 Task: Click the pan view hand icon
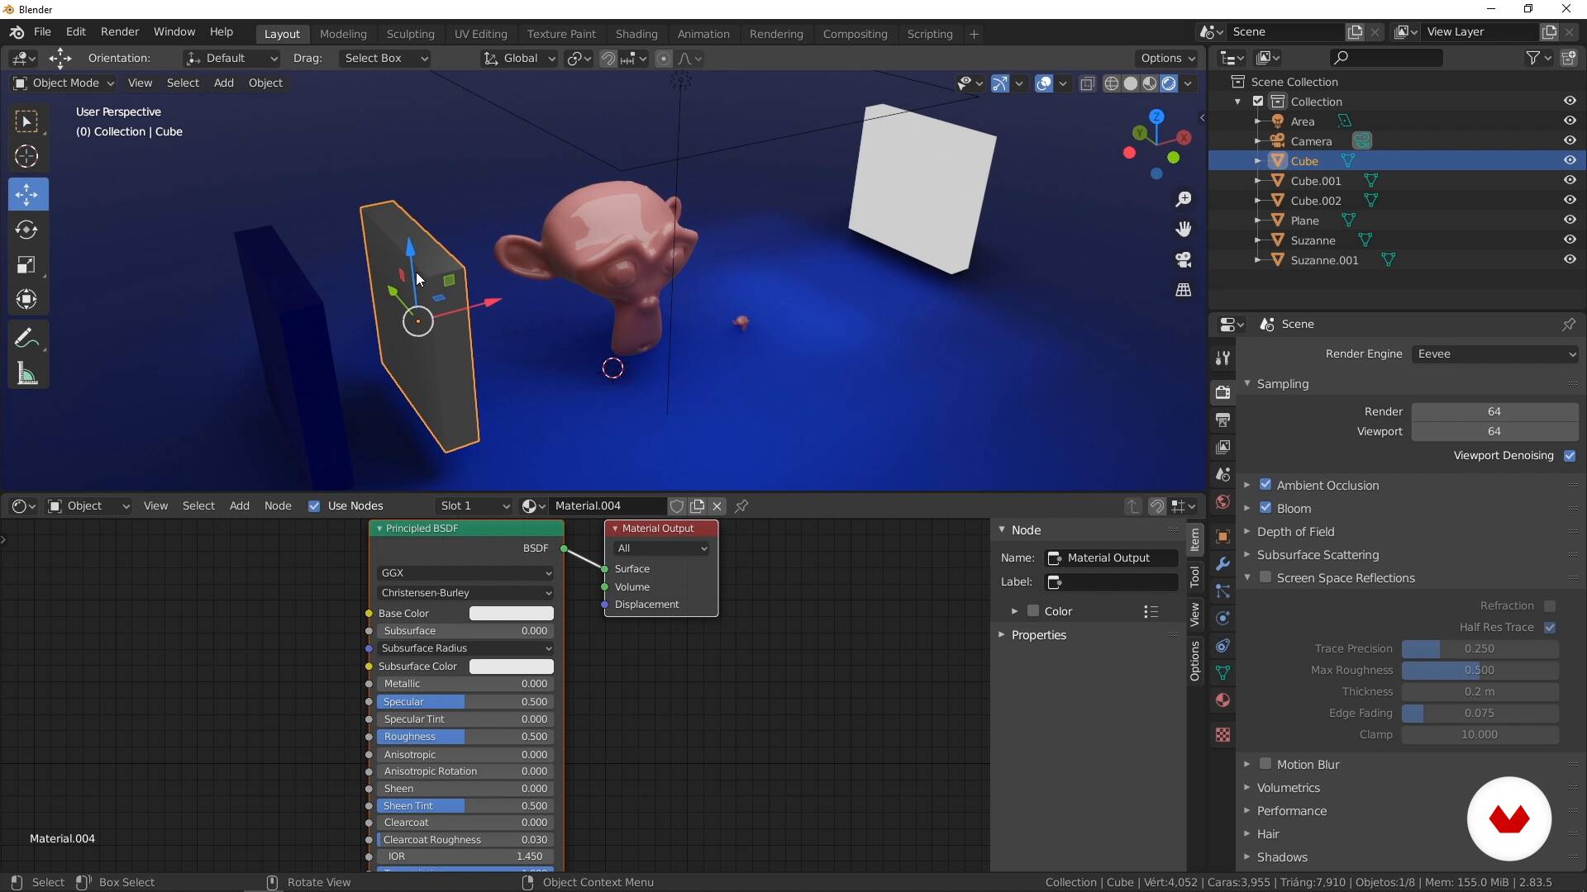[1184, 229]
